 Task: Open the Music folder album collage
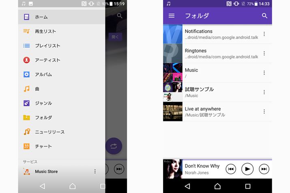(172, 73)
